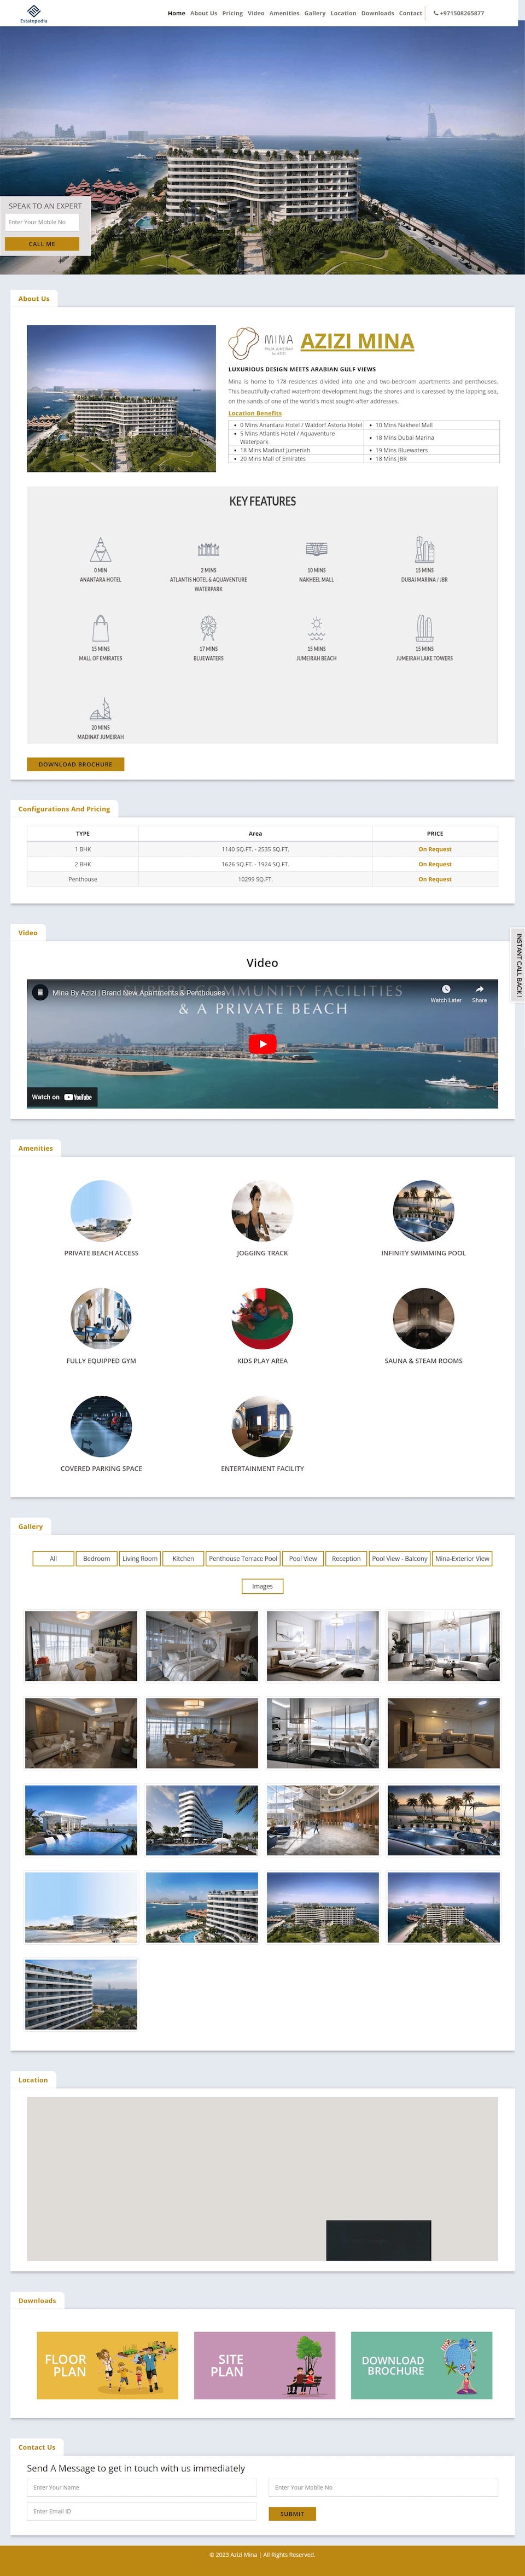Click the Anantara Hotel feature icon
This screenshot has width=525, height=2576.
[101, 549]
